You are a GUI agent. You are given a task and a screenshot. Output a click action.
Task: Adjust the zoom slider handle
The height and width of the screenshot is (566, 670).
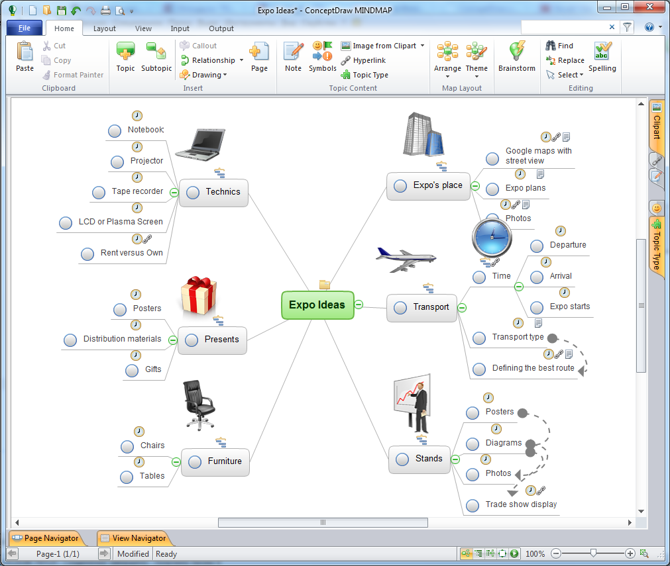point(593,553)
